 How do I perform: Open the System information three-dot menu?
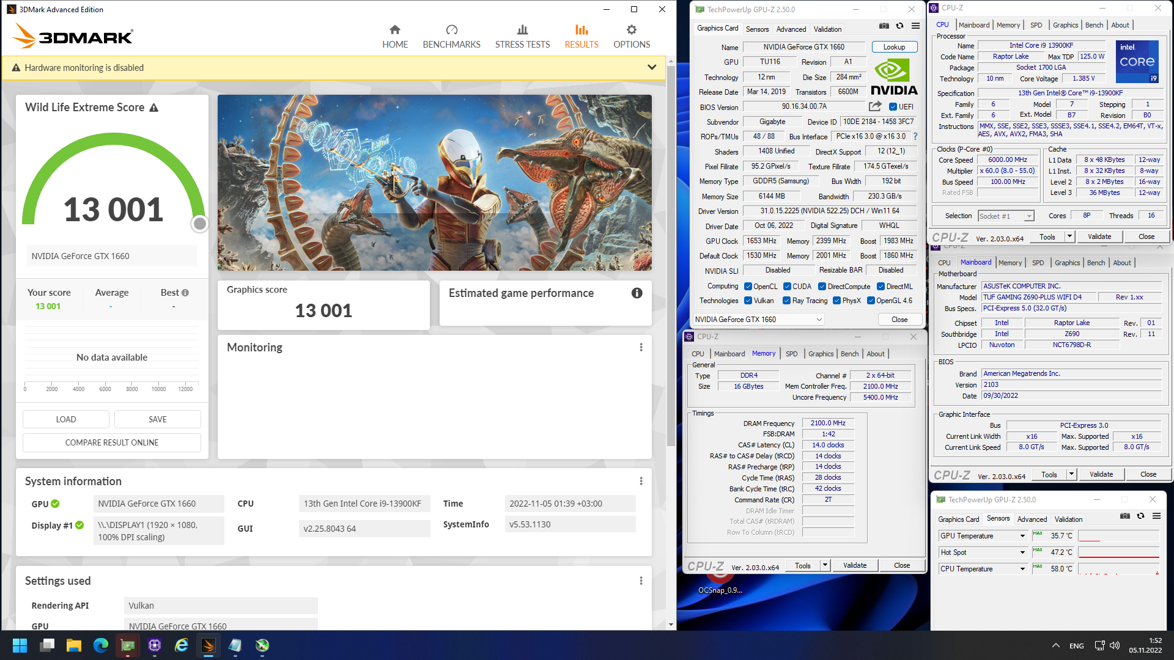click(641, 482)
